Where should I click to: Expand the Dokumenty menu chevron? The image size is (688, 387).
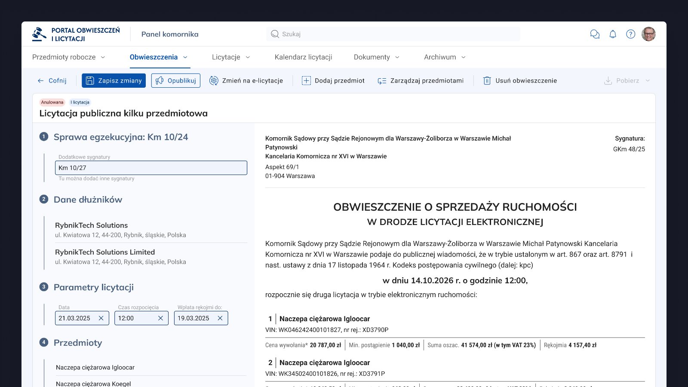click(397, 57)
